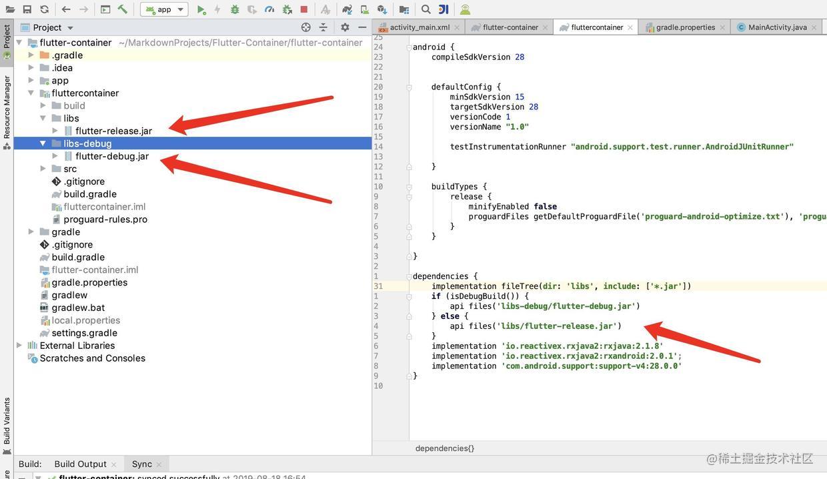This screenshot has height=479, width=827.
Task: Stop the process with the red square
Action: pyautogui.click(x=304, y=9)
